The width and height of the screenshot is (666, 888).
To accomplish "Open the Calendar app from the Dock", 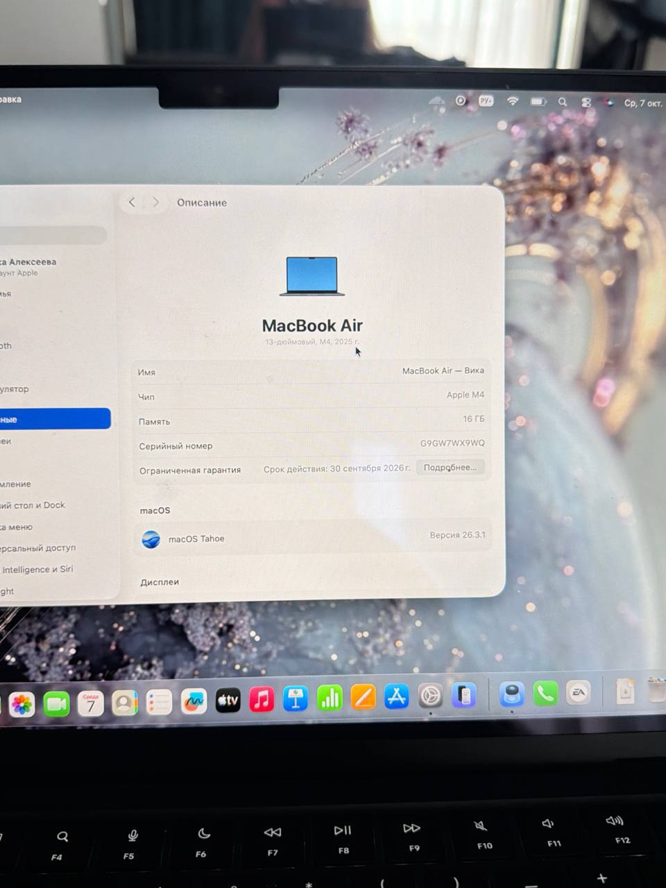I will pyautogui.click(x=90, y=704).
